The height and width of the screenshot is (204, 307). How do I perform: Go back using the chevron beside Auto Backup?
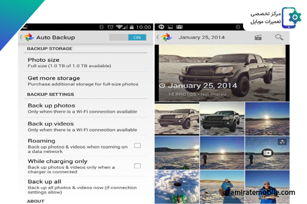(x=21, y=37)
